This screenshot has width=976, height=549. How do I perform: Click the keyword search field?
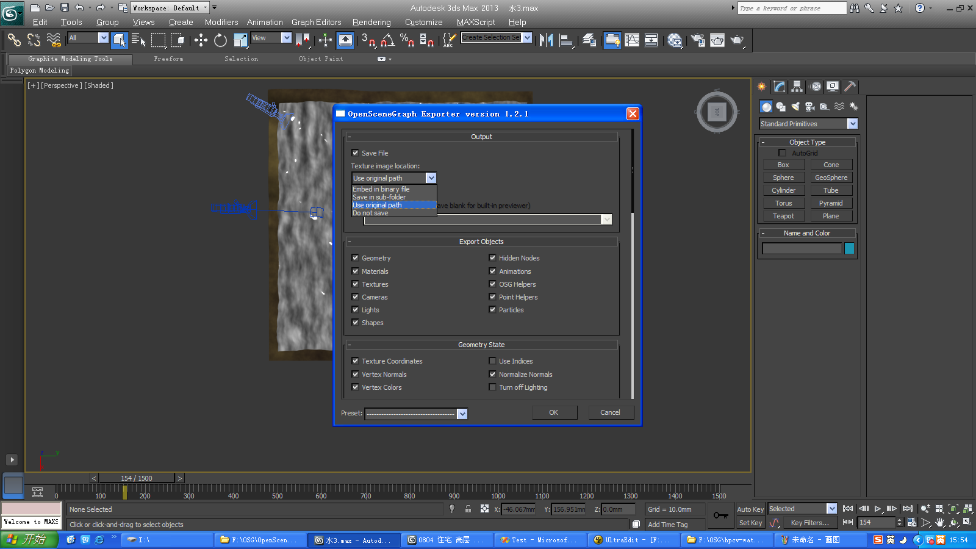(x=792, y=8)
